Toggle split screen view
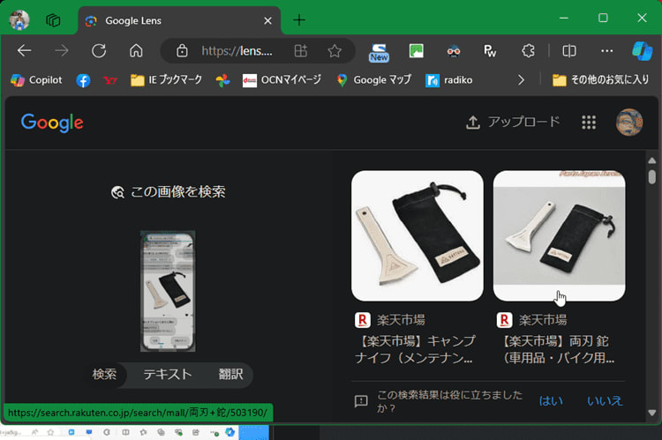This screenshot has width=662, height=440. (x=569, y=51)
